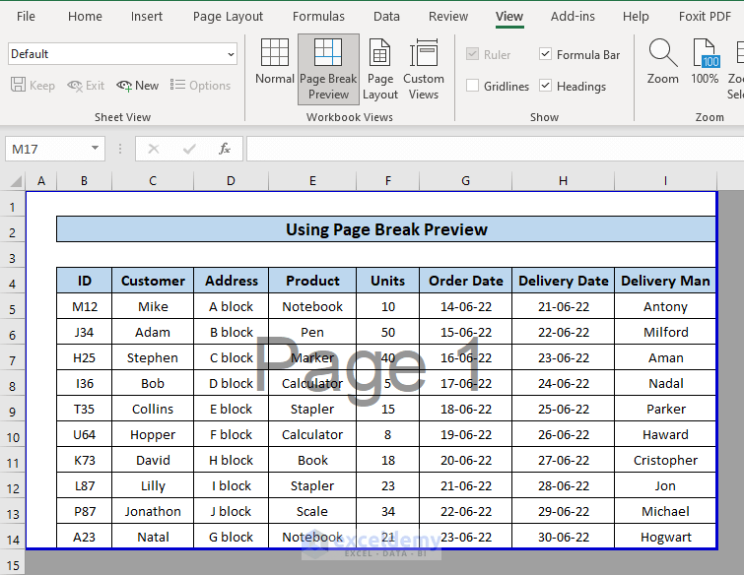Screen dimensions: 744x575
Task: Open the Home ribbon tab
Action: [x=85, y=16]
